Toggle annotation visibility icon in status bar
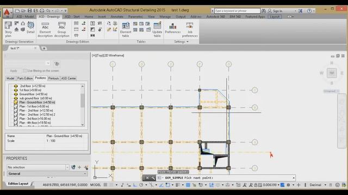The image size is (348, 195). 245,185
